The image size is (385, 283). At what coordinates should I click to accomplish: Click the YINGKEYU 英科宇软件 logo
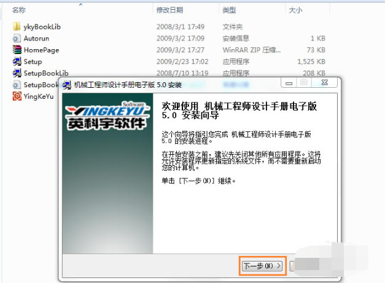click(x=107, y=115)
